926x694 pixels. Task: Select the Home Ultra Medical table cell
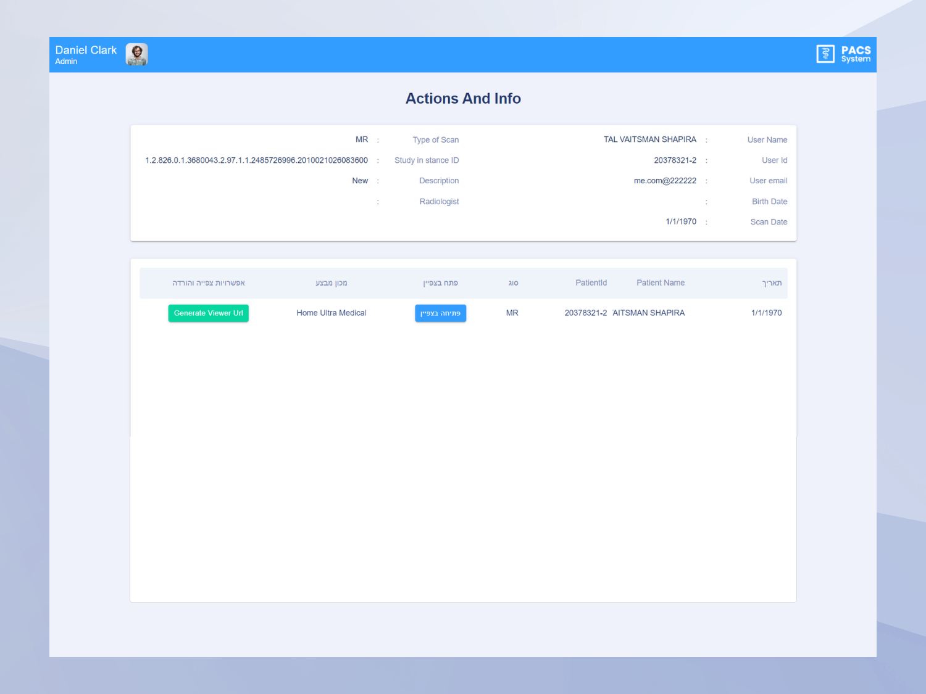(x=332, y=313)
